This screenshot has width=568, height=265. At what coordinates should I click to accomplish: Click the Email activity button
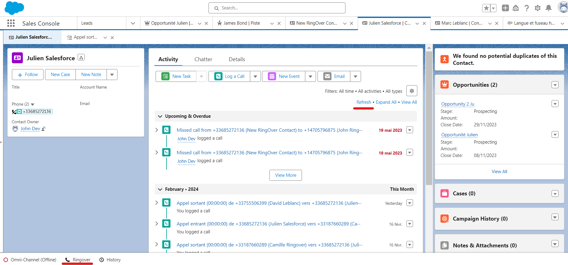[334, 76]
